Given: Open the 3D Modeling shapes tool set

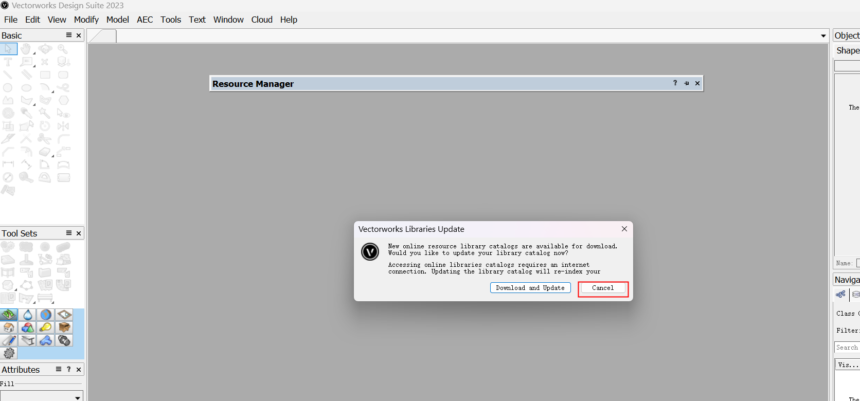Looking at the screenshot, I should click(x=27, y=327).
